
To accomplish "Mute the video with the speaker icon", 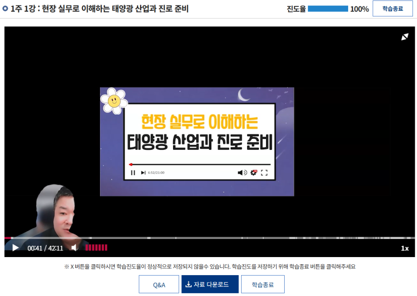I will pos(74,248).
